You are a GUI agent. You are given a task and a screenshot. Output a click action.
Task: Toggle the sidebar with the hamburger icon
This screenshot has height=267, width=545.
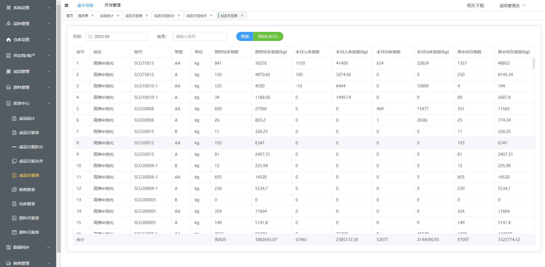click(66, 5)
